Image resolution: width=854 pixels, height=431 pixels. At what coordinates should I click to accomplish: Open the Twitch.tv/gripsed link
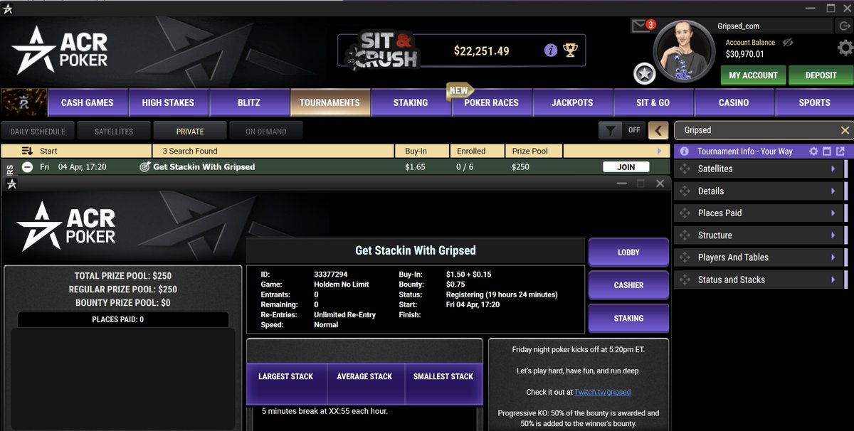602,392
